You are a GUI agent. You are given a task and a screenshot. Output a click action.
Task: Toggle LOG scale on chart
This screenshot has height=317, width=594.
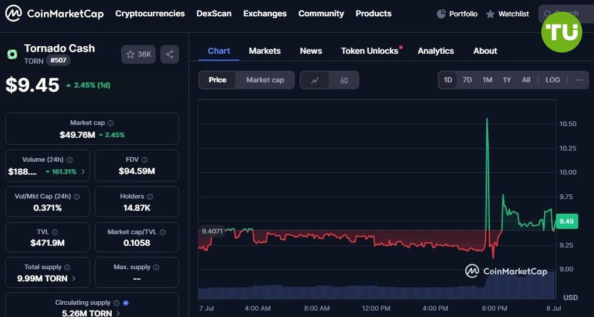[552, 80]
